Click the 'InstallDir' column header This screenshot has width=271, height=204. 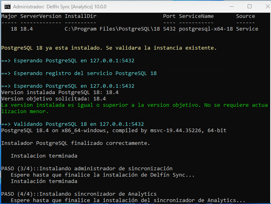81,16
